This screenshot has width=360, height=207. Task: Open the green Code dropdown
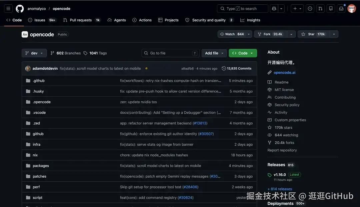[x=243, y=53]
